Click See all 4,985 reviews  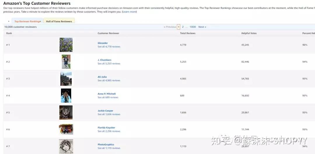pyautogui.click(x=109, y=80)
